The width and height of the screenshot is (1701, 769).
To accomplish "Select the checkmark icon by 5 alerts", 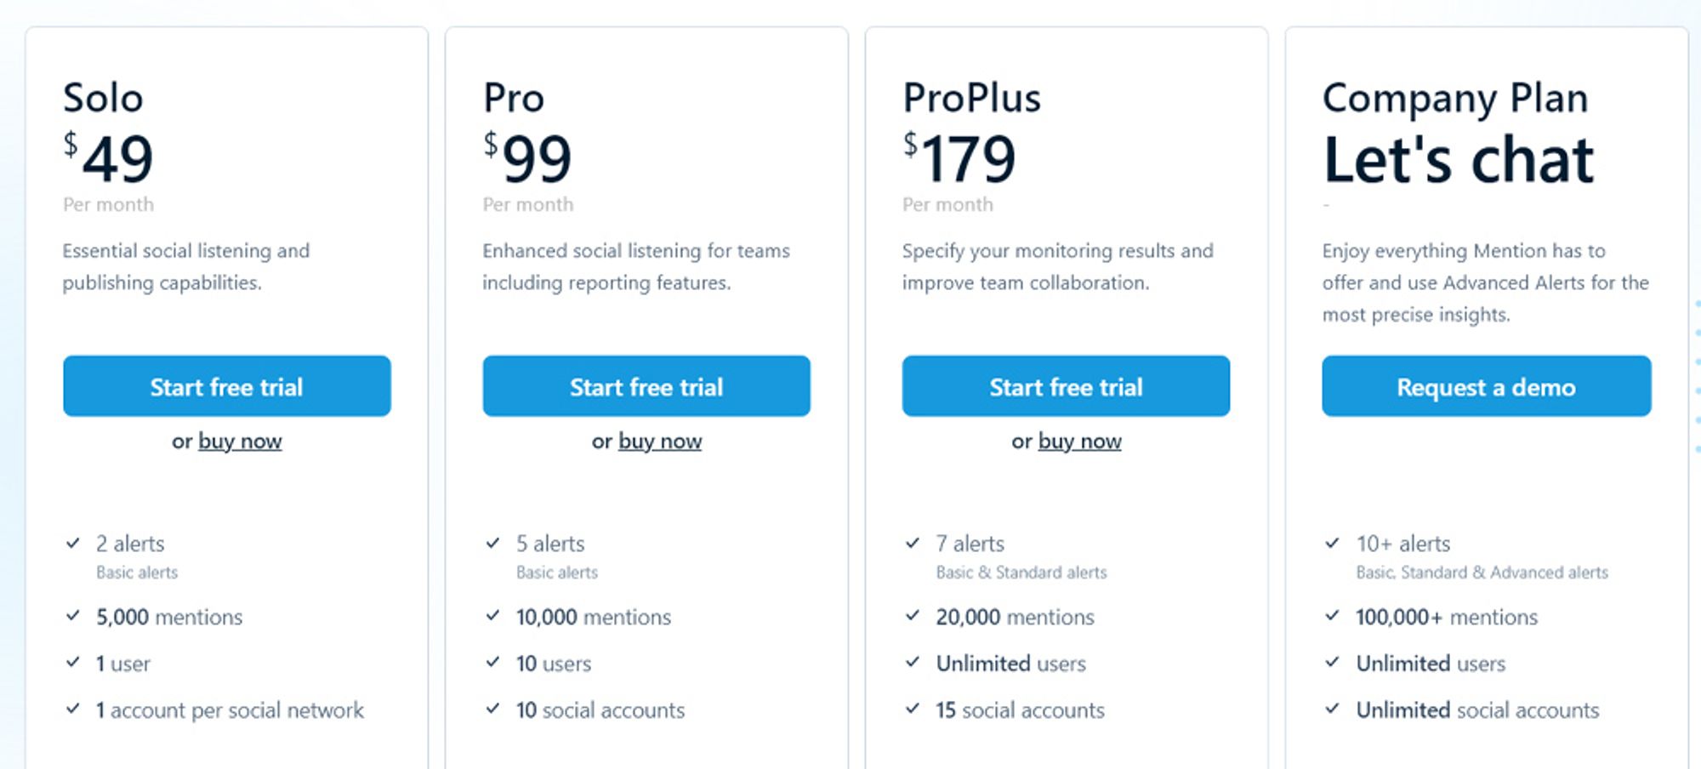I will (x=492, y=543).
